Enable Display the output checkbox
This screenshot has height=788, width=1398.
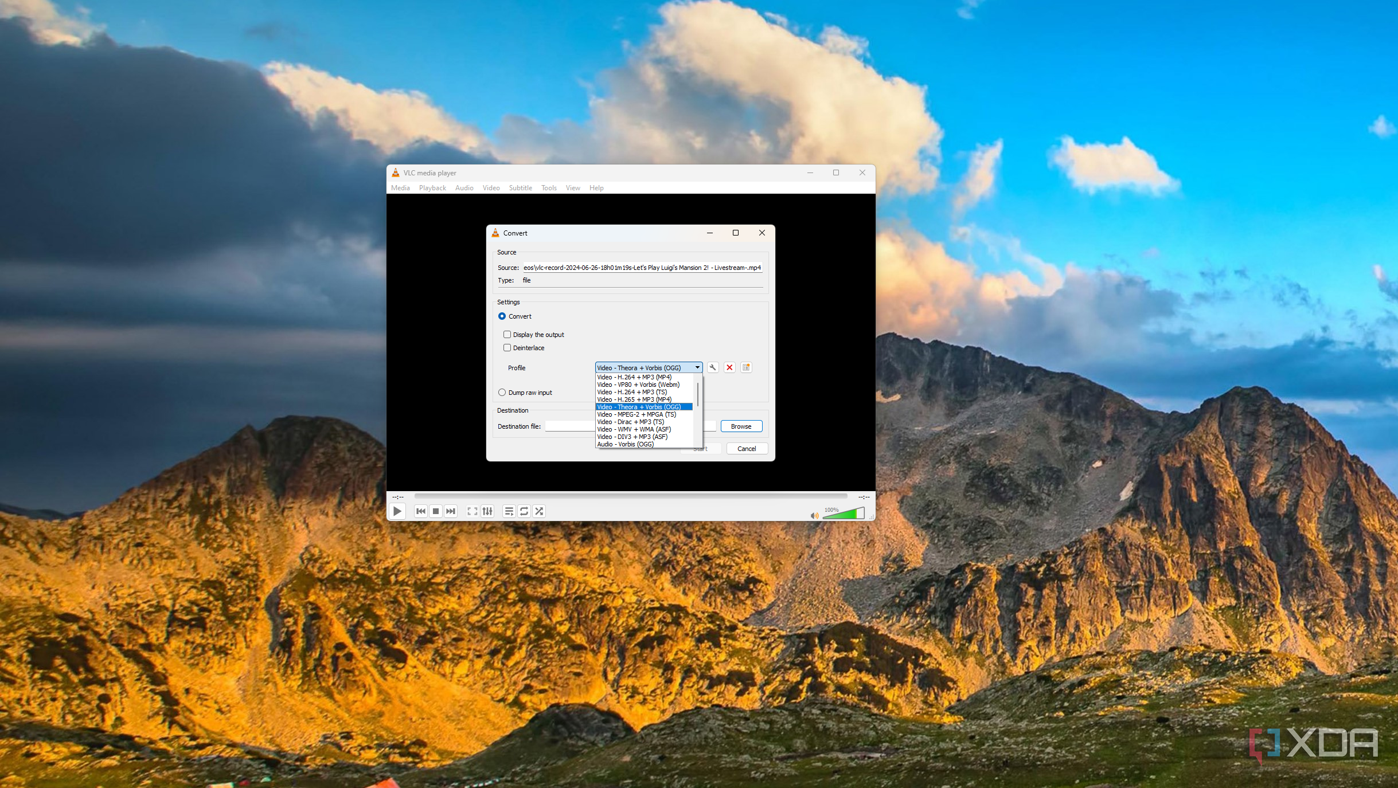507,335
